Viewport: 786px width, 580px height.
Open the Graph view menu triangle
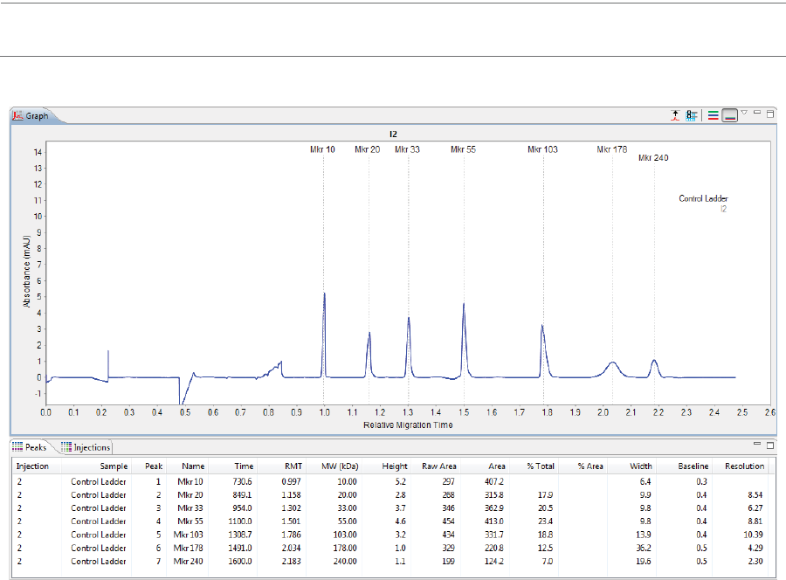(744, 113)
